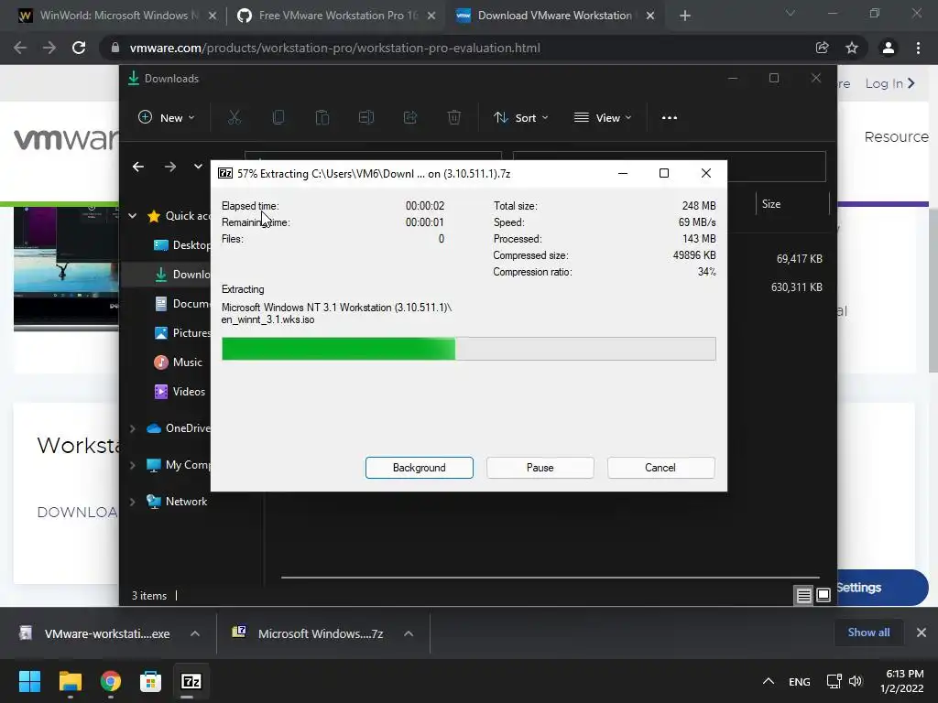Click the Background button in 7-Zip dialog
Screen dimensions: 938x703
click(x=419, y=468)
